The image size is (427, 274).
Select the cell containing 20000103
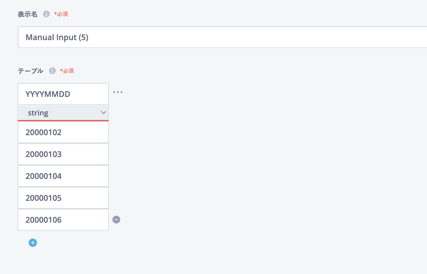point(63,154)
